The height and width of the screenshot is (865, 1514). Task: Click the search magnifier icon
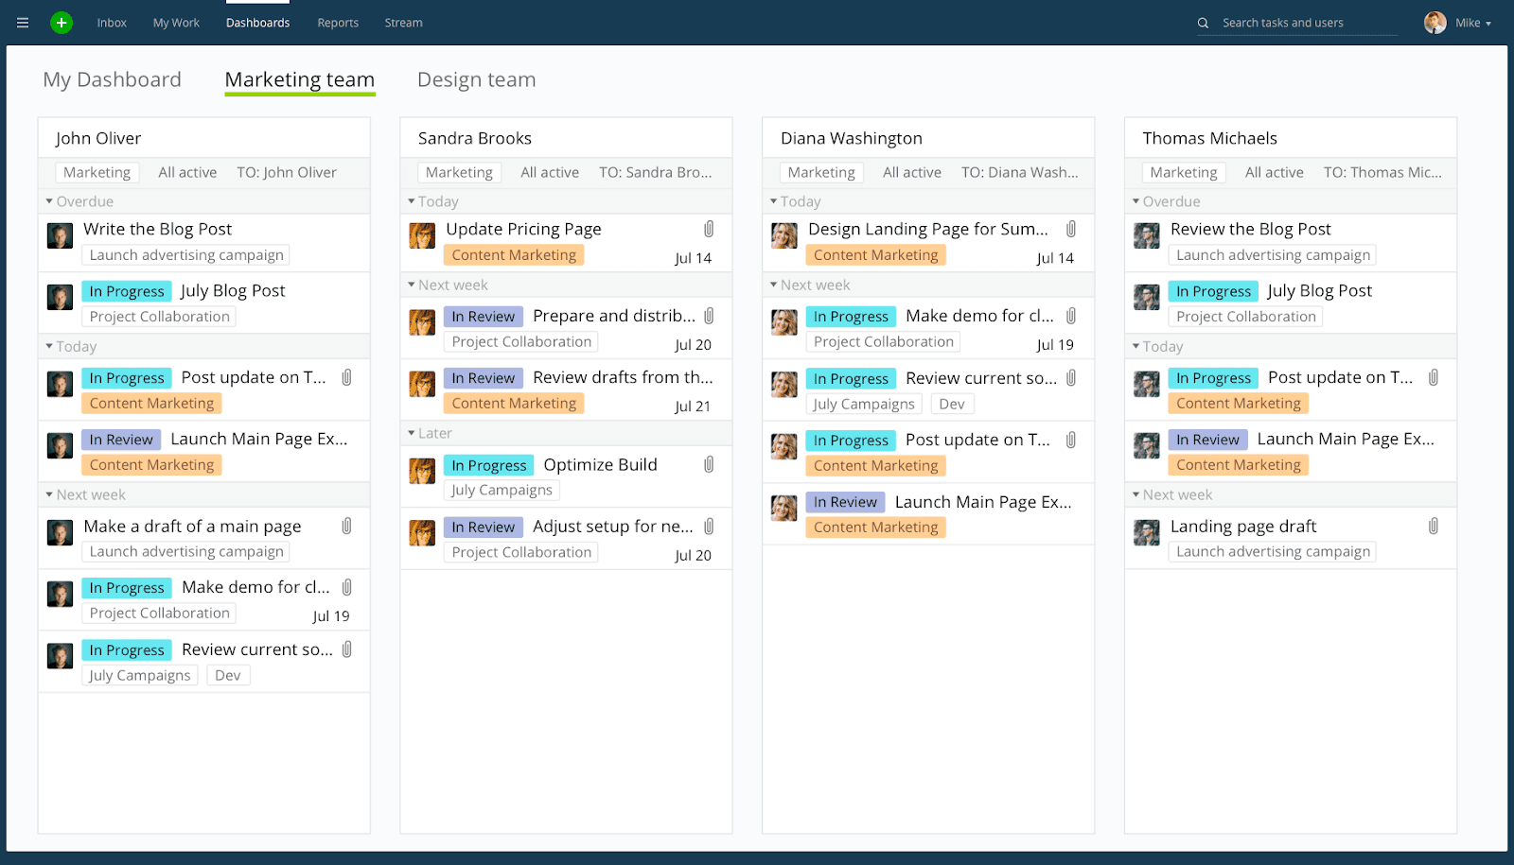point(1203,23)
